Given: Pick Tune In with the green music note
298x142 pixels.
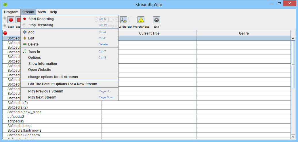Looking at the screenshot, I should coord(69,52).
